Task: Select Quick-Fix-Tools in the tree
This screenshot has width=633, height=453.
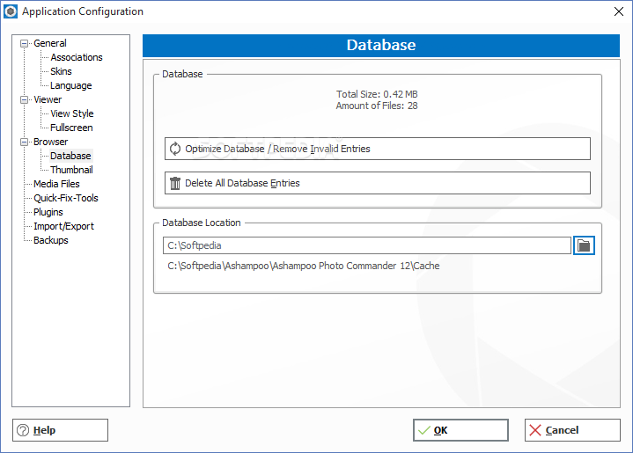Action: [66, 198]
